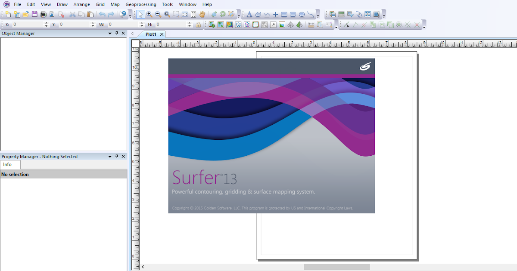
Task: Select the Spline Polyline tool
Action: 311,14
